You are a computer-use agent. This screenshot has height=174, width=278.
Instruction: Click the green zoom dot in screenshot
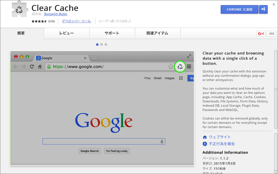(27, 57)
